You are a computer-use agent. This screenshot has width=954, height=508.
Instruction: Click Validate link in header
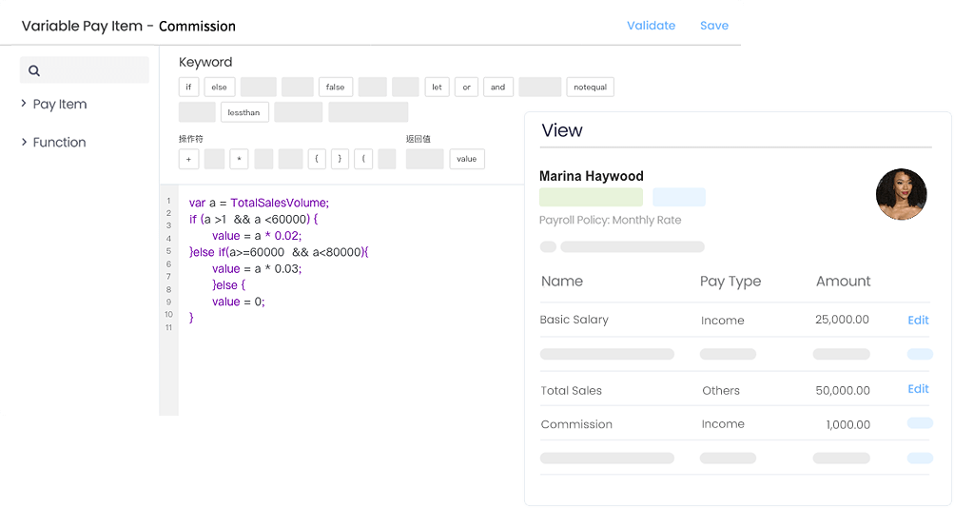(x=651, y=26)
